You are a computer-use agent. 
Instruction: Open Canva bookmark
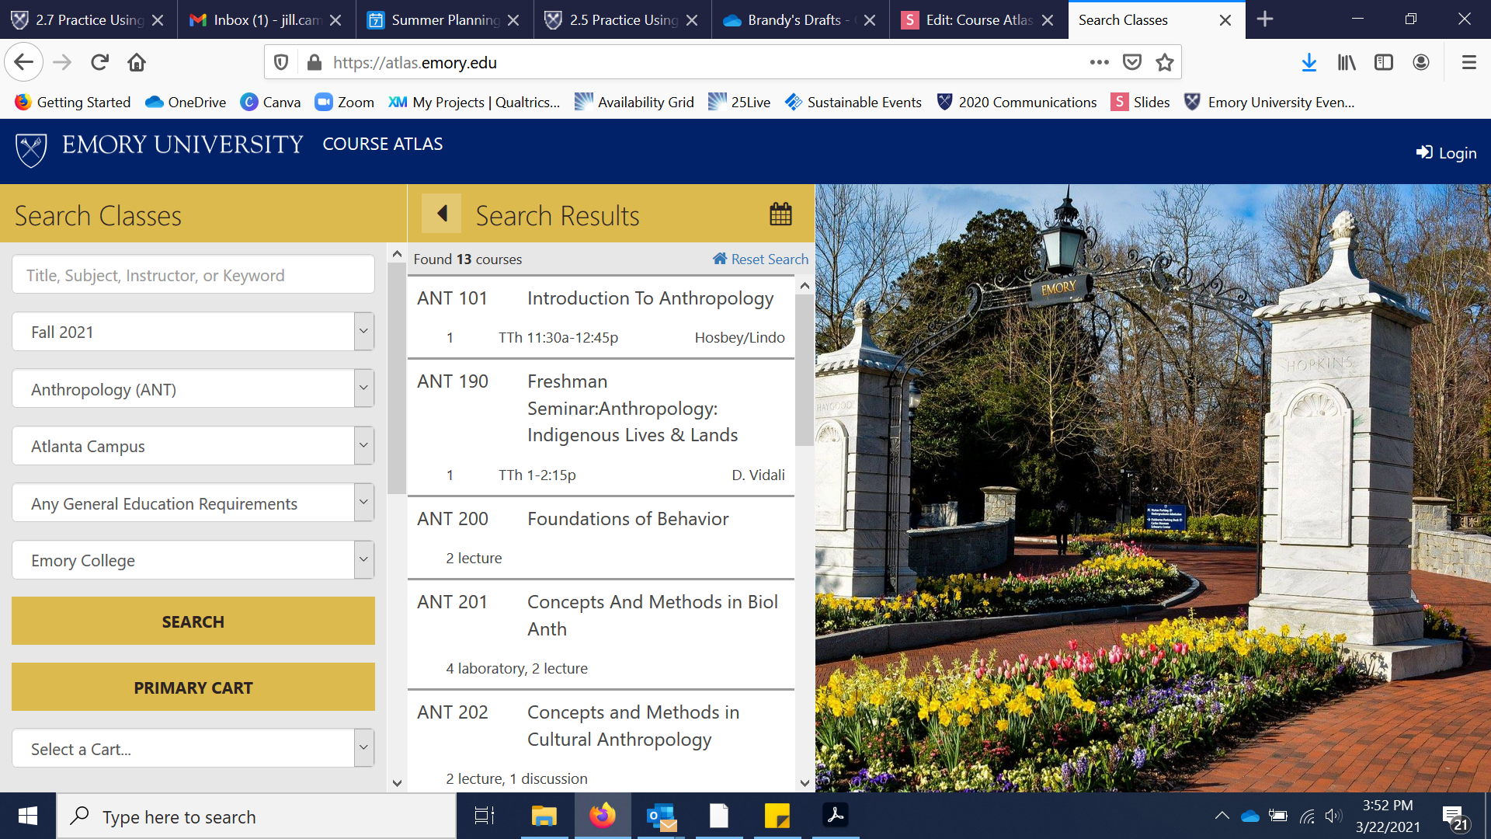pyautogui.click(x=270, y=102)
